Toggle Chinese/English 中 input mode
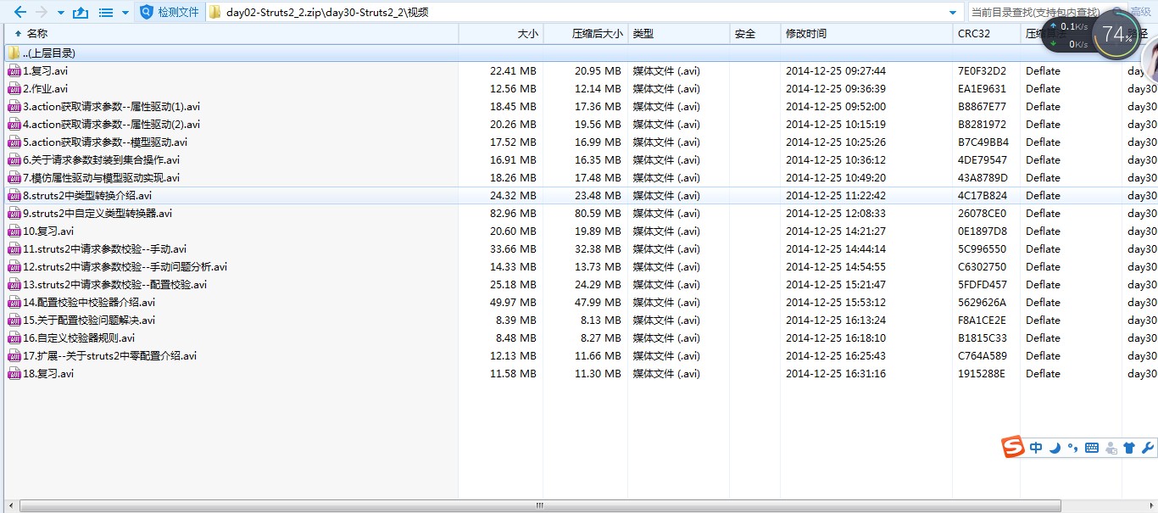 1036,448
